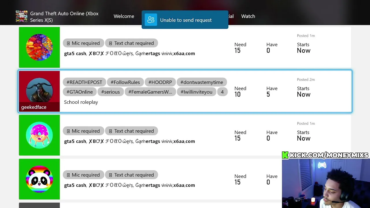Expand the 4 more tags badge
The height and width of the screenshot is (208, 370).
click(222, 92)
